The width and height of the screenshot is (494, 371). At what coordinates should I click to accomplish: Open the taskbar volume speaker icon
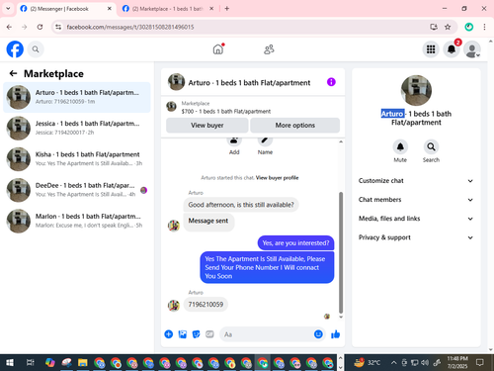(x=425, y=363)
